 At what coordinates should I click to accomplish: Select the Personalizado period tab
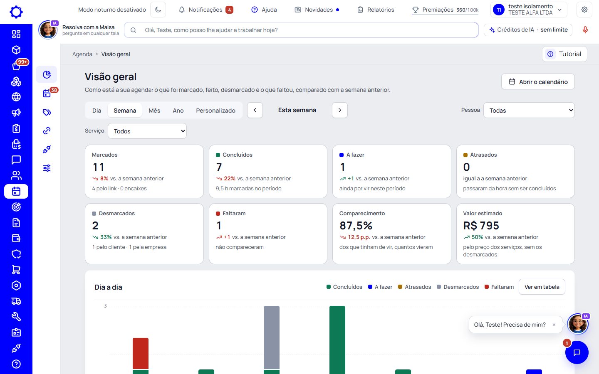(215, 111)
